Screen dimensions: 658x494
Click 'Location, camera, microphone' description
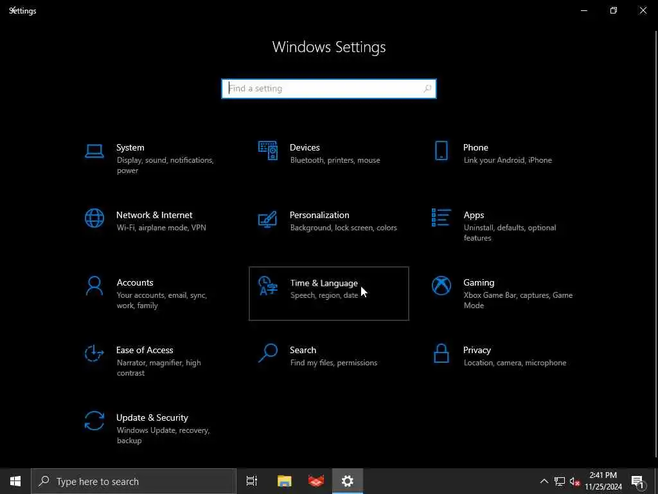point(515,363)
